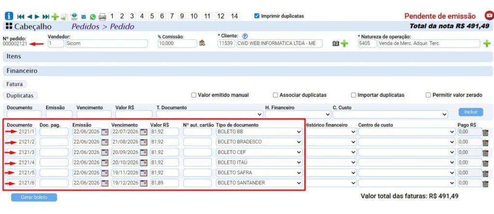
Task: Click Gerar boleto button
Action: click(34, 197)
